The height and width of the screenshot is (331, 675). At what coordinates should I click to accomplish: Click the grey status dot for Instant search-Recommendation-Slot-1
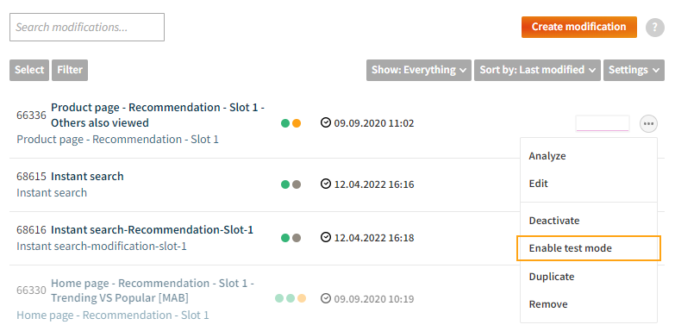click(x=297, y=238)
